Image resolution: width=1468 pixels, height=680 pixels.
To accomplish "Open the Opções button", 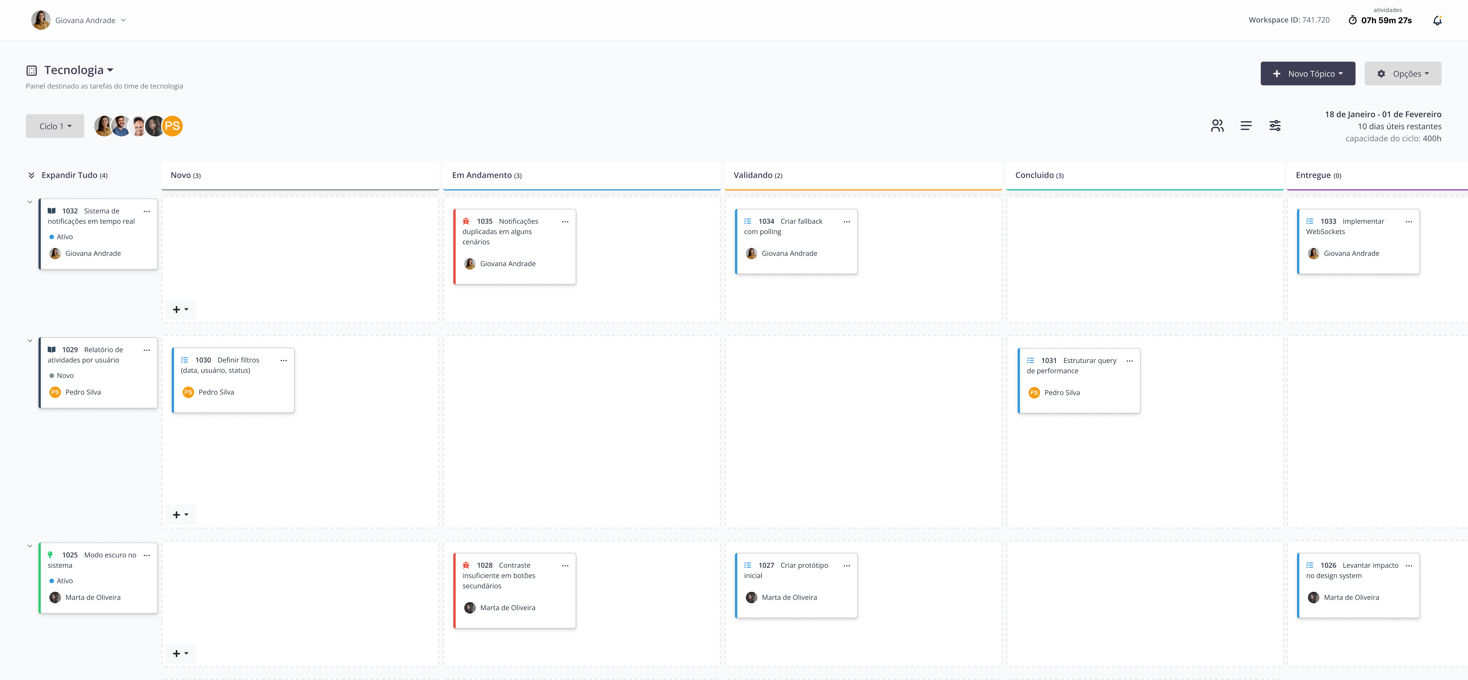I will coord(1403,74).
